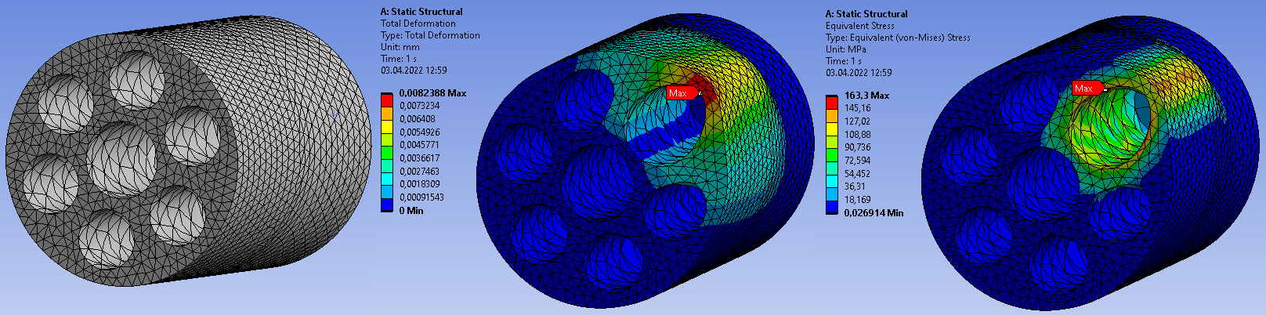Click the '163,3 Max' stress value
Viewport: 1266px width, 315px height.
tap(867, 96)
